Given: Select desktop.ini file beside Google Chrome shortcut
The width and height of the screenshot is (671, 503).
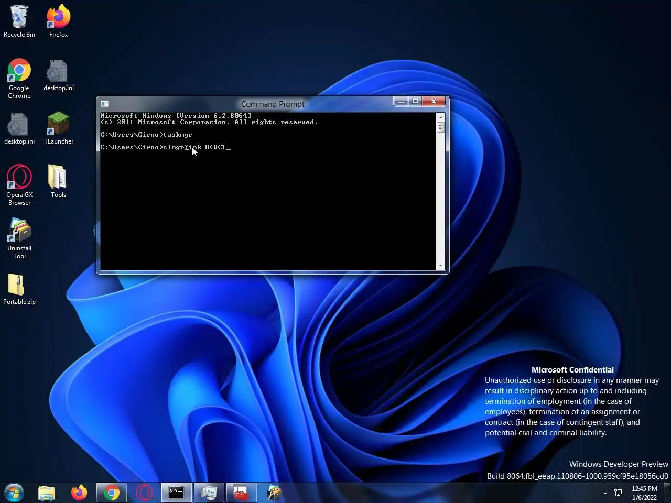Looking at the screenshot, I should coord(58,75).
